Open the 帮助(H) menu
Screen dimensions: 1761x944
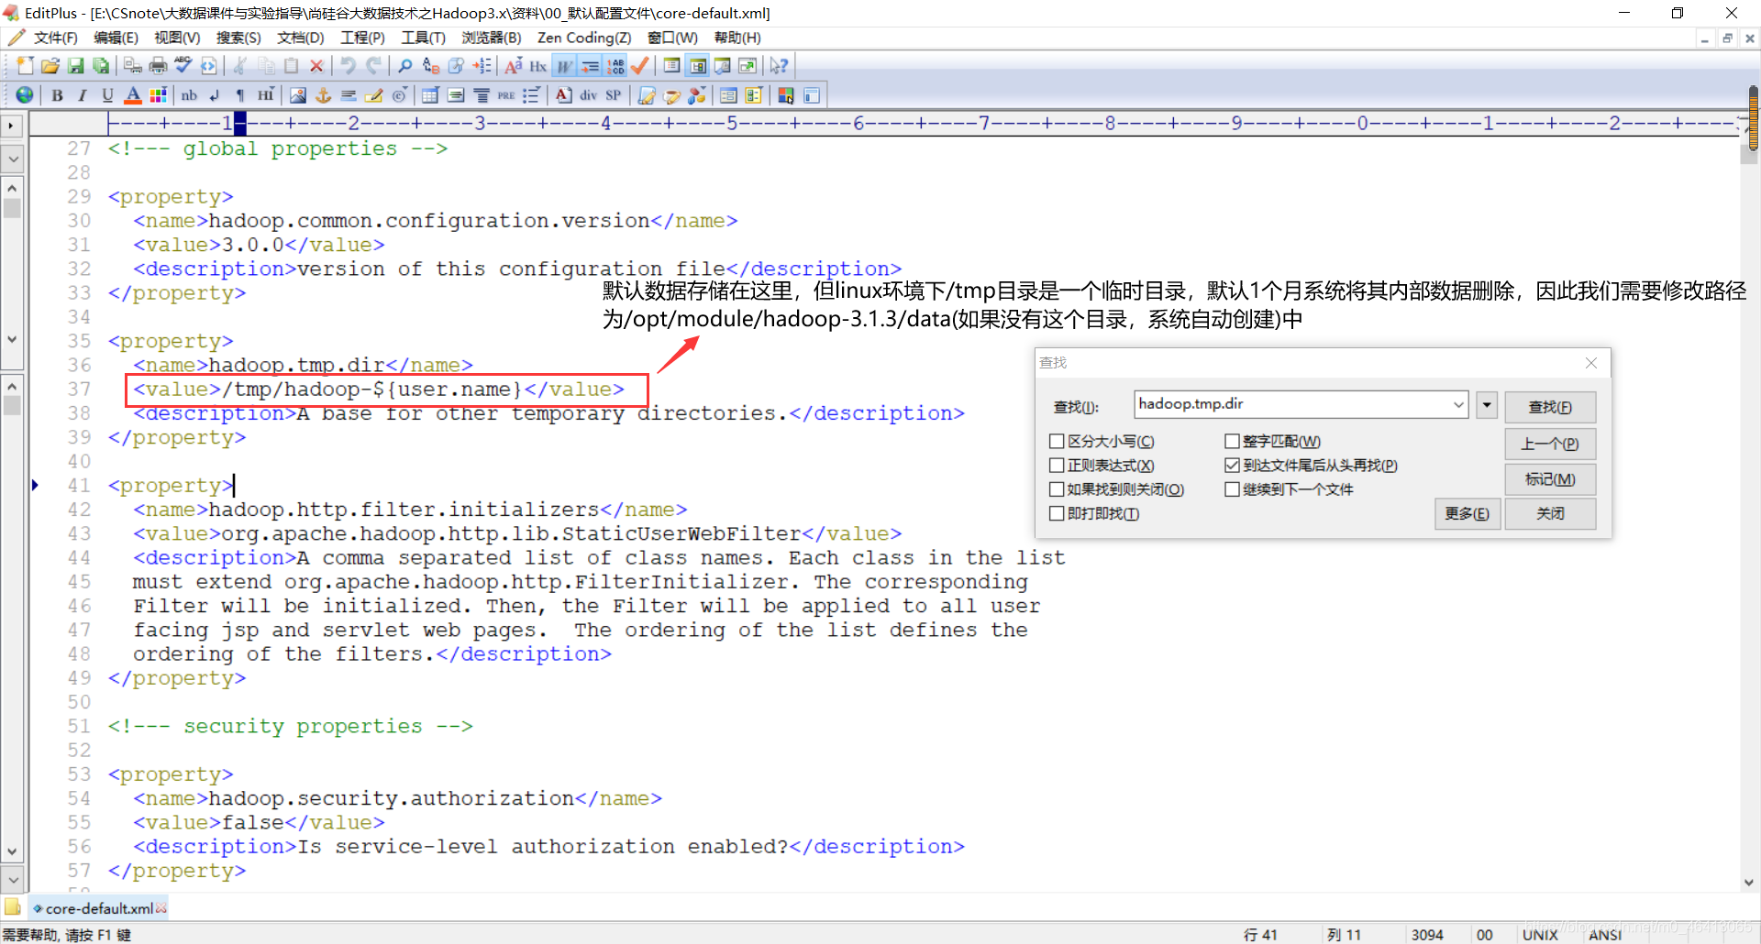737,38
